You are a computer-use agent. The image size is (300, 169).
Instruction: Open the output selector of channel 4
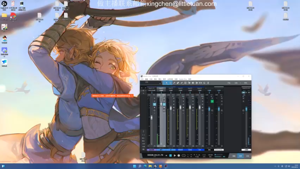click(180, 91)
